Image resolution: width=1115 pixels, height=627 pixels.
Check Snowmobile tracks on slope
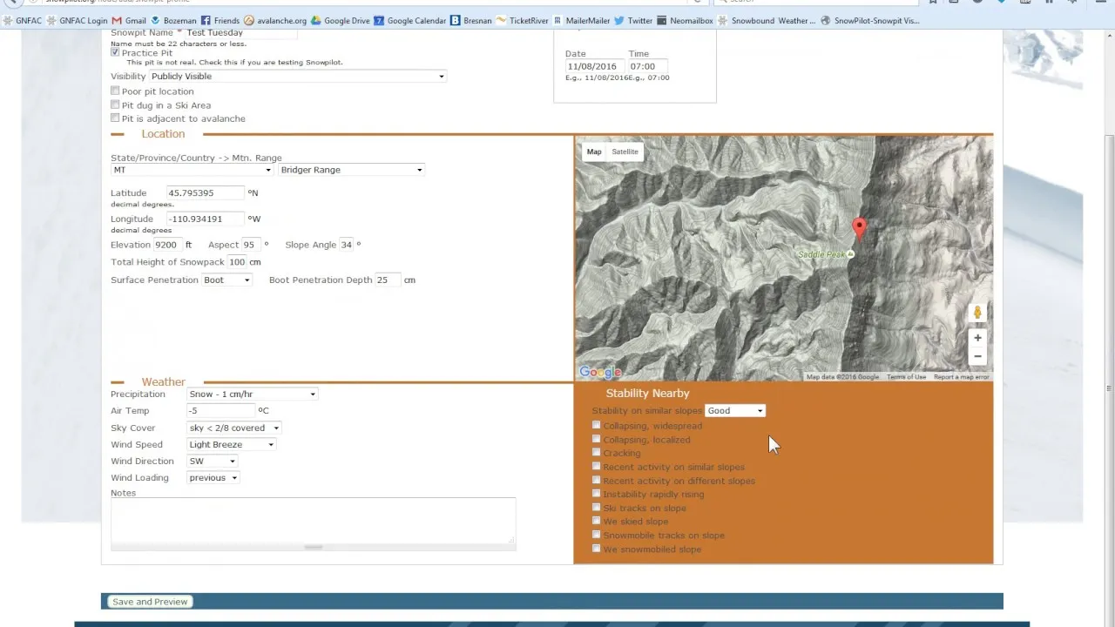[597, 535]
